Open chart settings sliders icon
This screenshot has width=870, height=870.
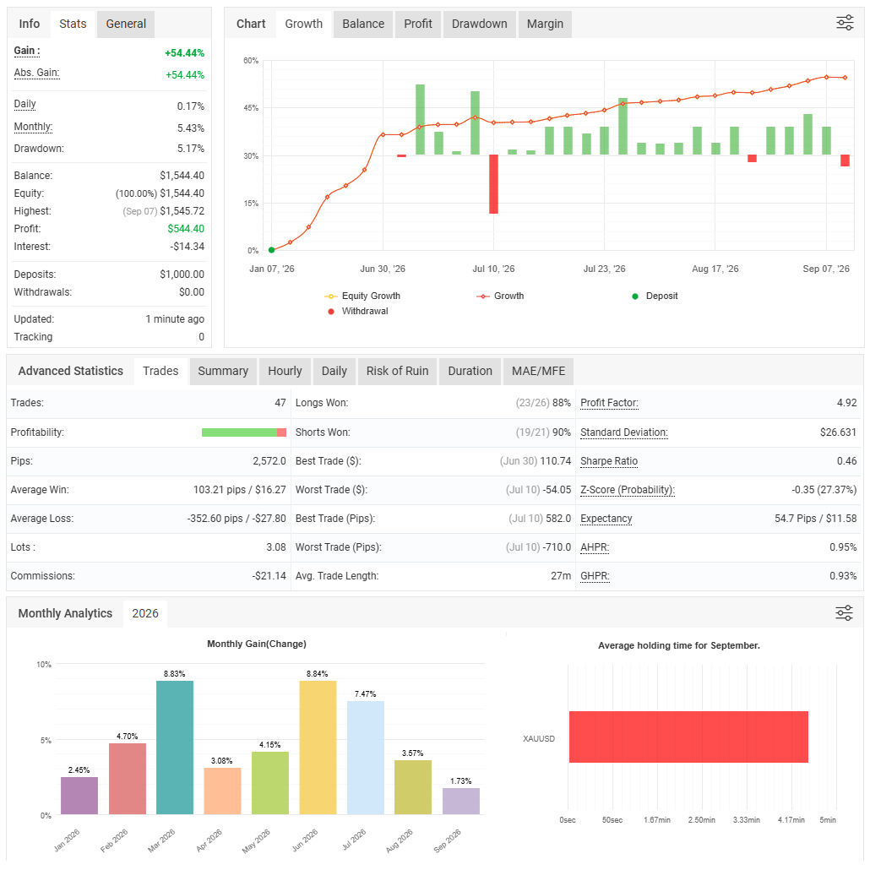pos(845,23)
